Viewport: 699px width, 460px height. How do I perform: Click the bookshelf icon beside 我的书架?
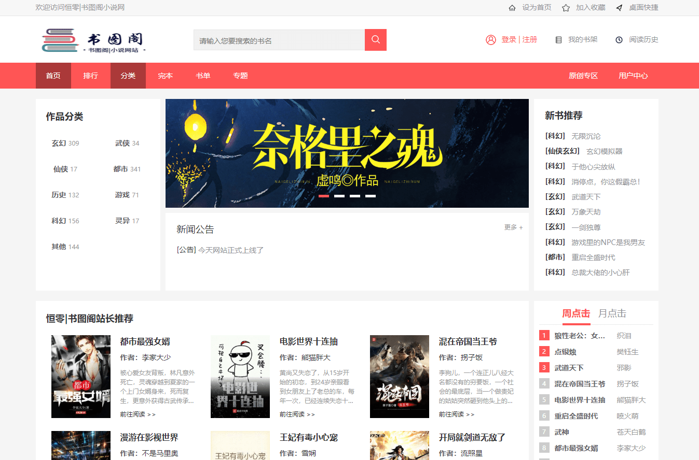(558, 40)
